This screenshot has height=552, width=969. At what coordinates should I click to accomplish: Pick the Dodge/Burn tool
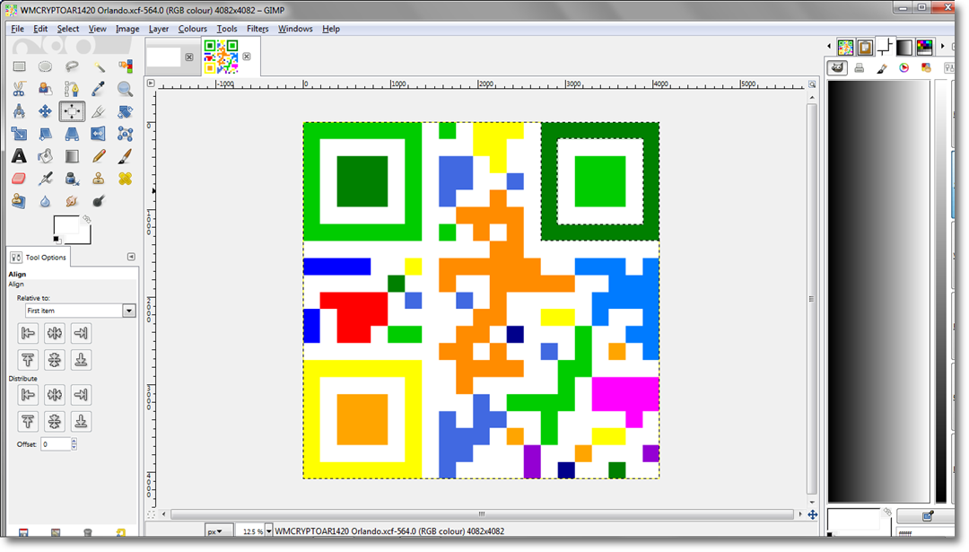(x=99, y=201)
